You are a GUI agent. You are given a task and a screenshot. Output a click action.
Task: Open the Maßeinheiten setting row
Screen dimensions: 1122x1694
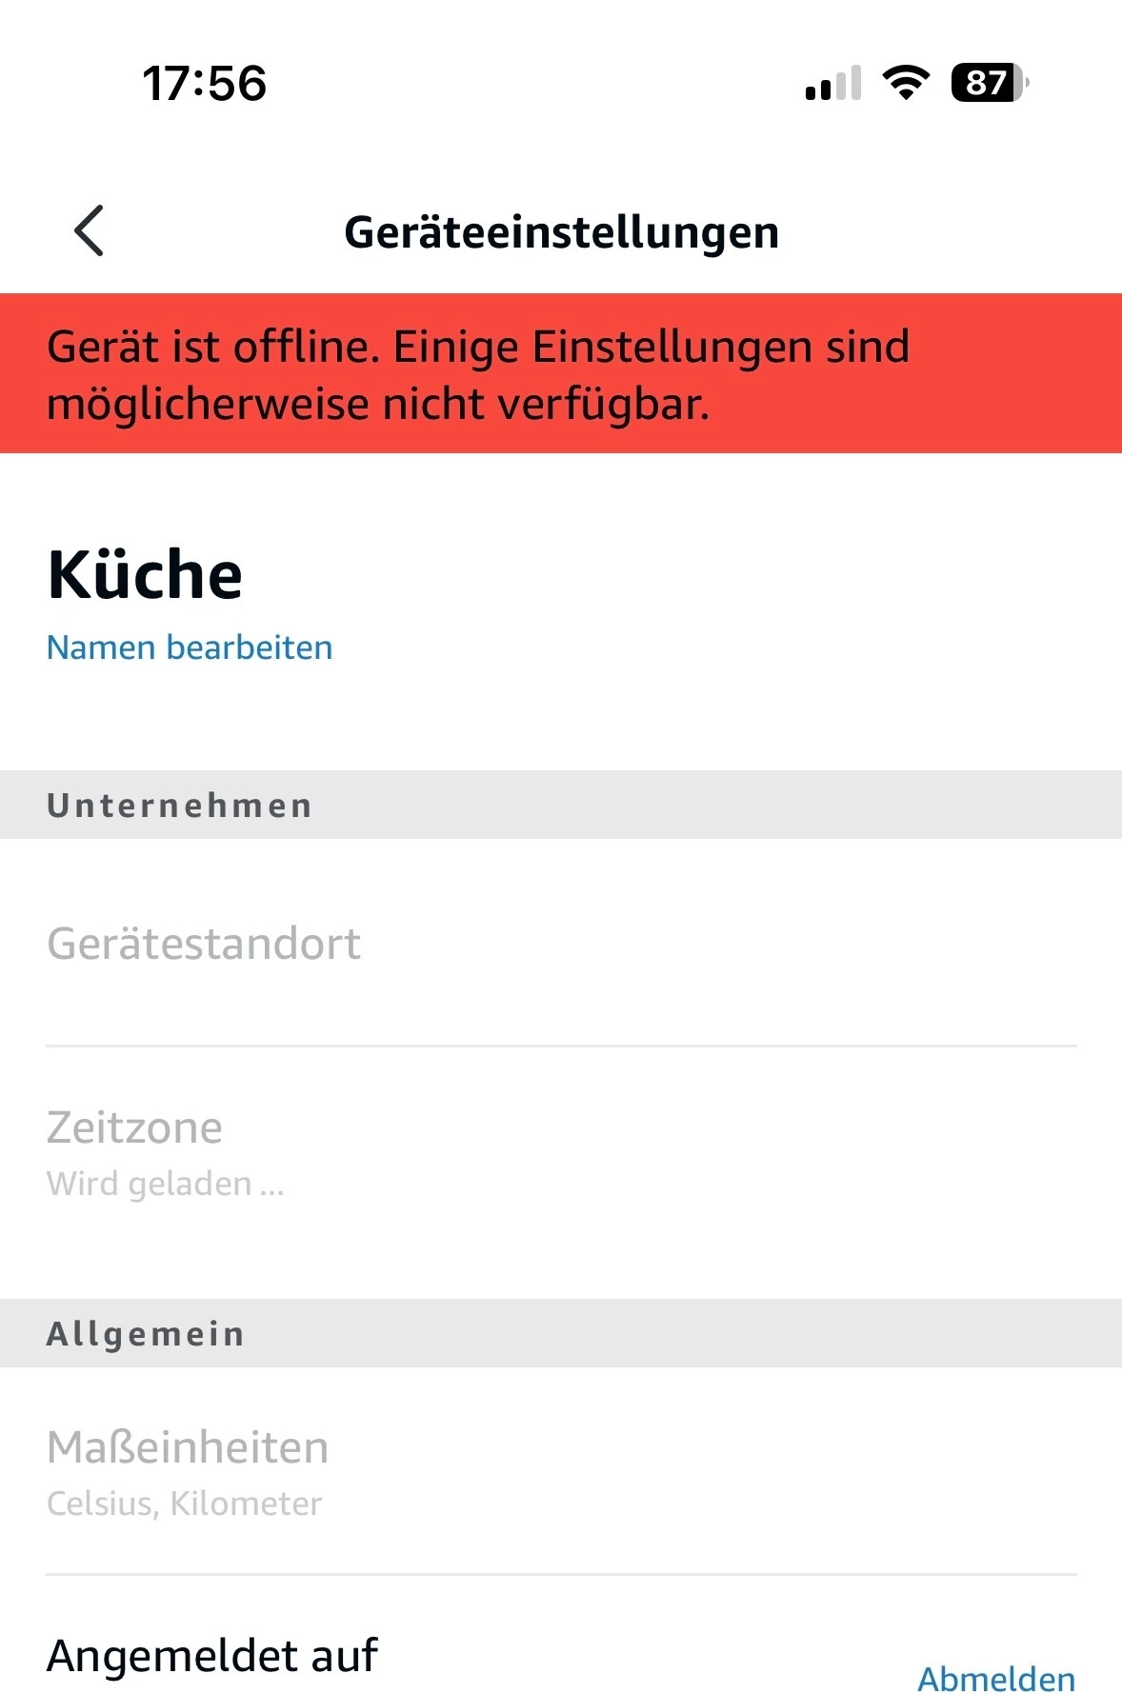click(561, 1471)
